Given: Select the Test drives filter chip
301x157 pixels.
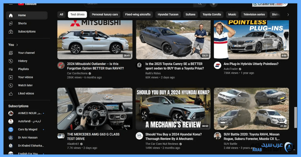Looking at the screenshot, I should tap(77, 14).
